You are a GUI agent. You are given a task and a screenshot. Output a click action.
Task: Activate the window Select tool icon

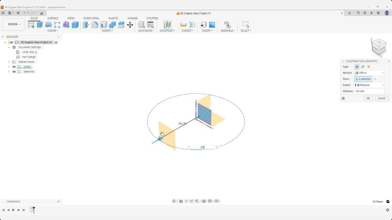coord(246,25)
